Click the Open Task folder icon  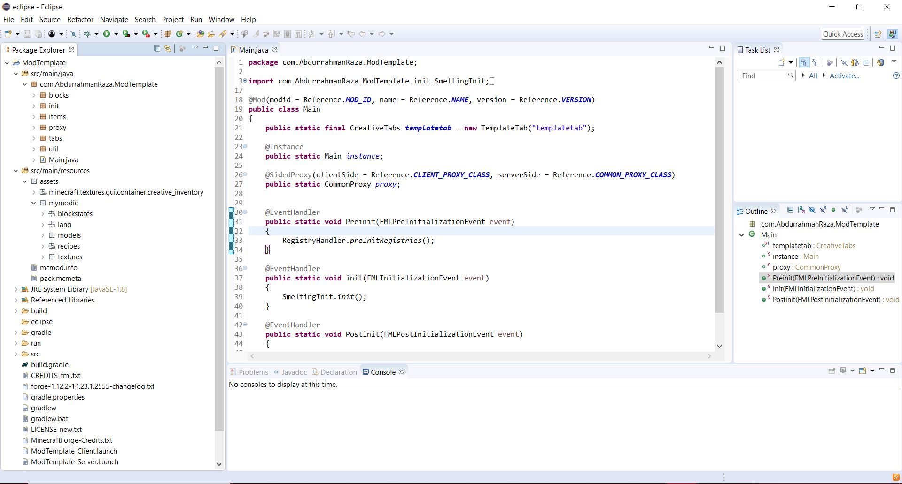(x=211, y=34)
